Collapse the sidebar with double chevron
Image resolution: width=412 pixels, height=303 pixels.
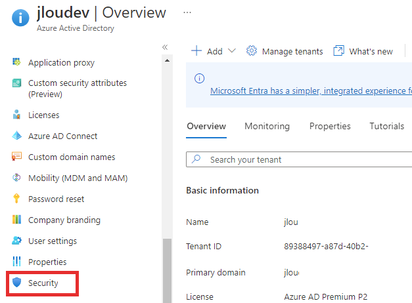pyautogui.click(x=165, y=47)
